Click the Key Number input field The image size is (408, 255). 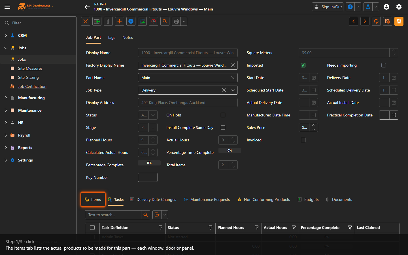(148, 177)
